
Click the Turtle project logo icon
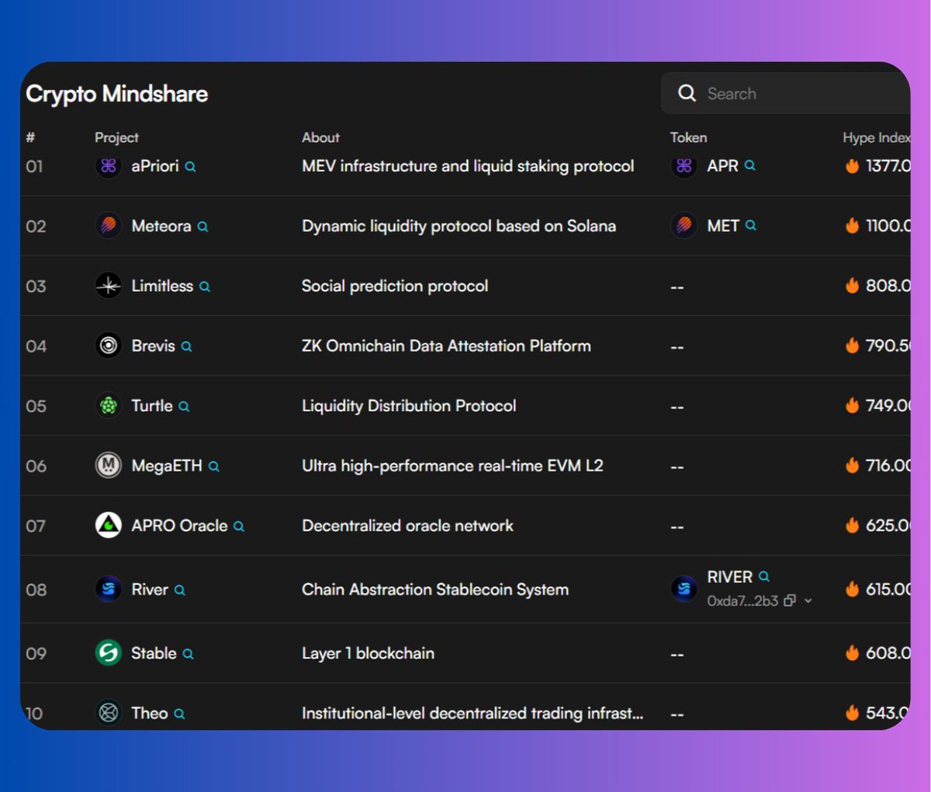[109, 405]
